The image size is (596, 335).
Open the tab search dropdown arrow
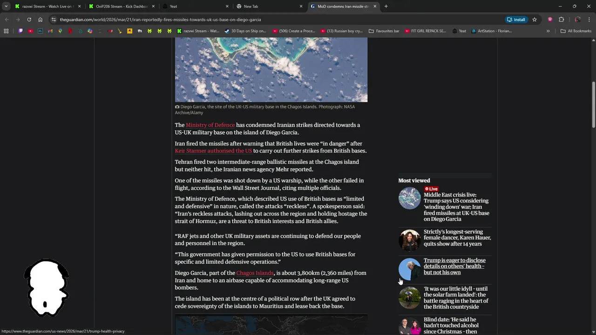click(x=6, y=7)
